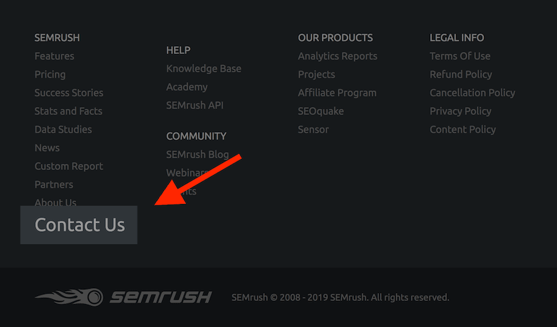Open the Cancellation Policy link
557x327 pixels.
[x=472, y=93]
